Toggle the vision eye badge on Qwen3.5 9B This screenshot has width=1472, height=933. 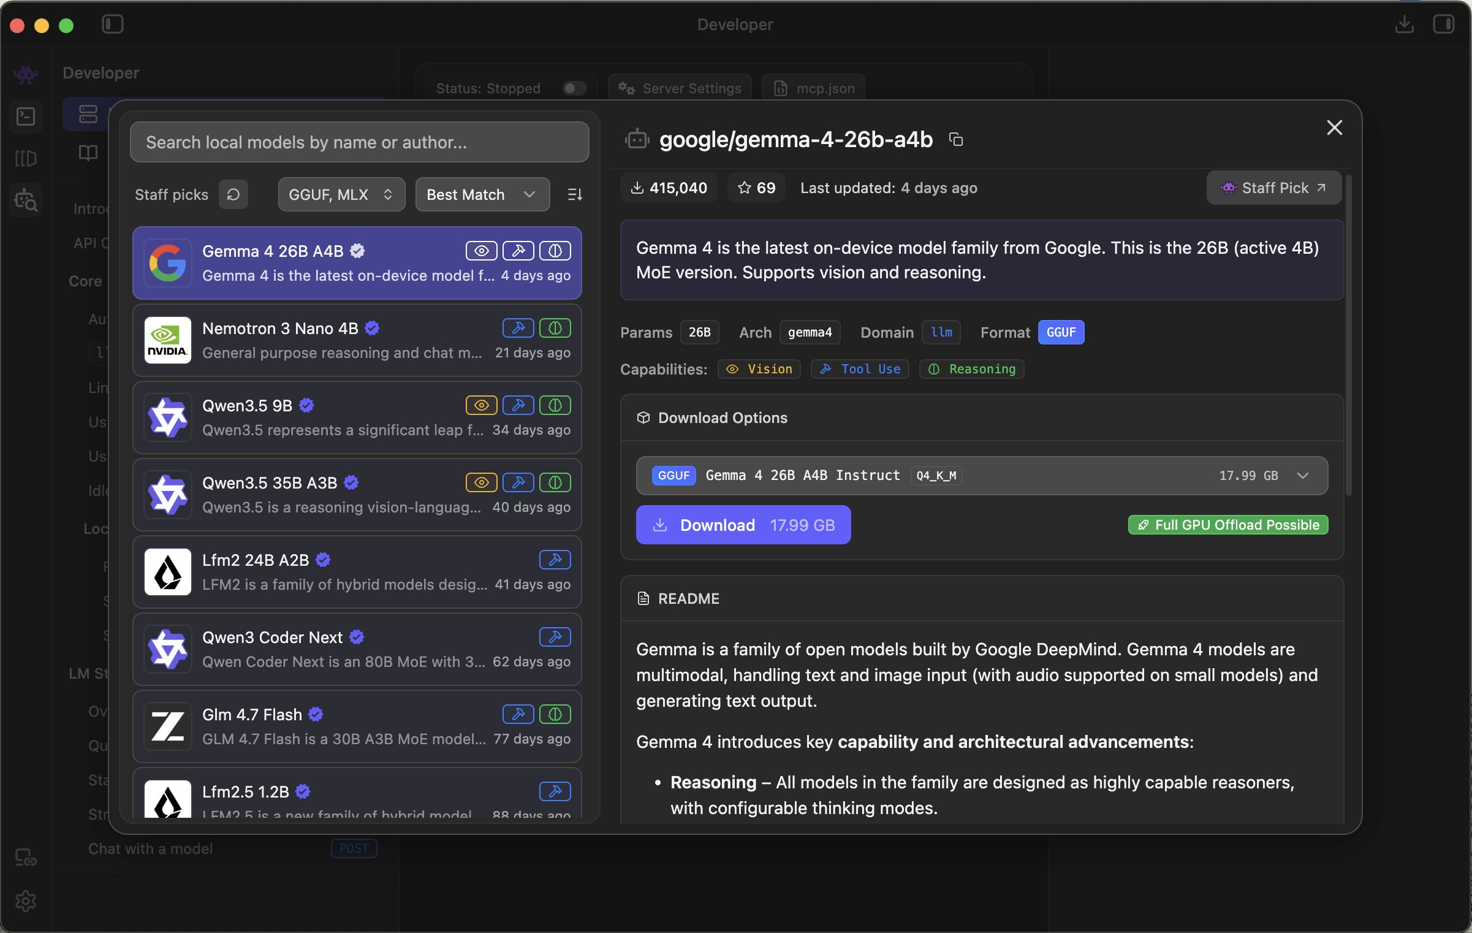[x=481, y=405]
